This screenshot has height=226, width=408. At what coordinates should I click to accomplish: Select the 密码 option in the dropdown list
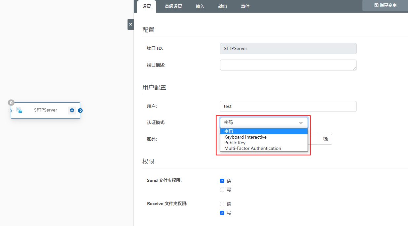pos(264,131)
